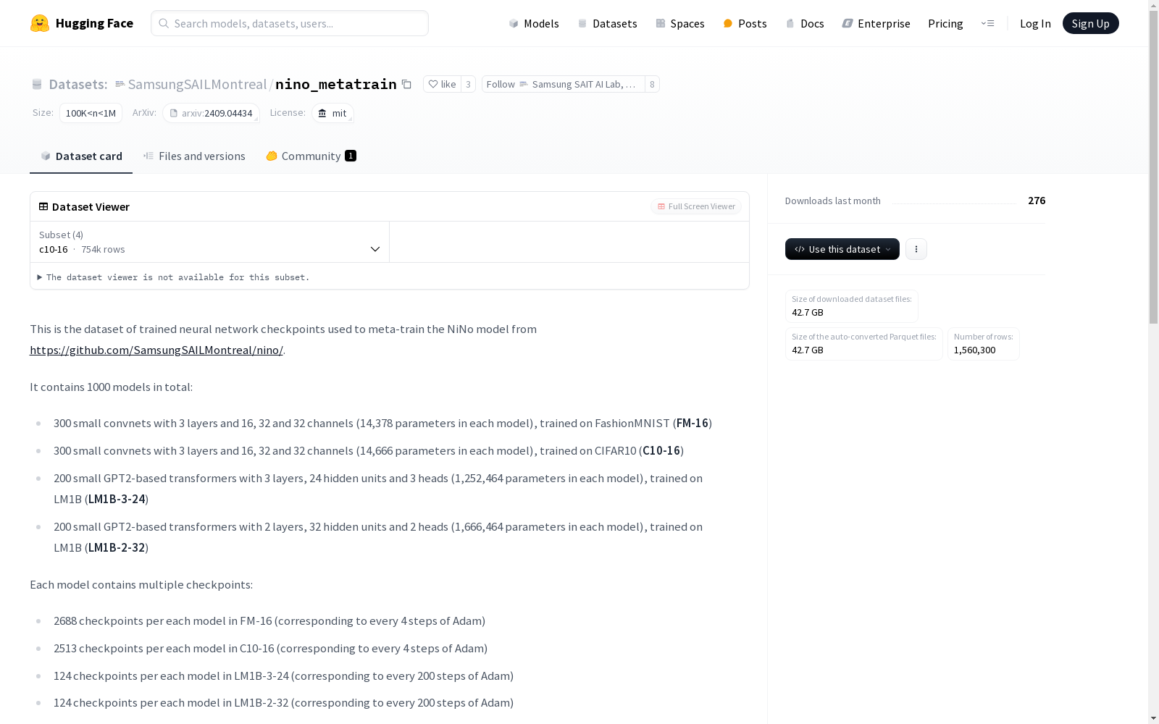Click the bold C10-16 text in the list

[x=661, y=450]
